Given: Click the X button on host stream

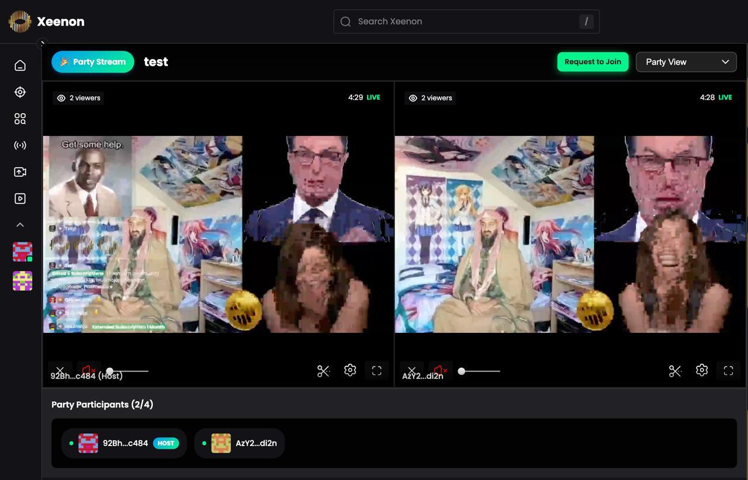Looking at the screenshot, I should tap(60, 370).
